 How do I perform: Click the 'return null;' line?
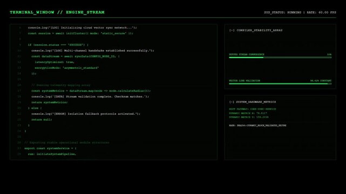tap(42, 120)
